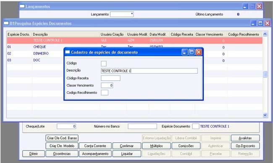Close the Lançamentos window
Screen dimensions: 273x163
coord(259,6)
